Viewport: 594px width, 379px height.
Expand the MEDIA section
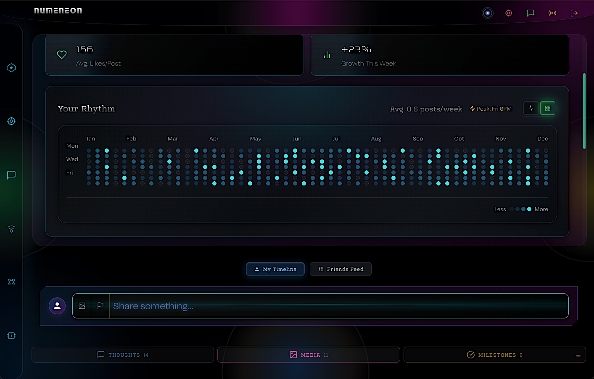308,355
